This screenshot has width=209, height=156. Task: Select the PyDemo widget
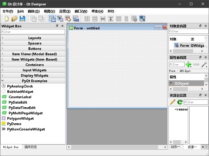(x=14, y=124)
